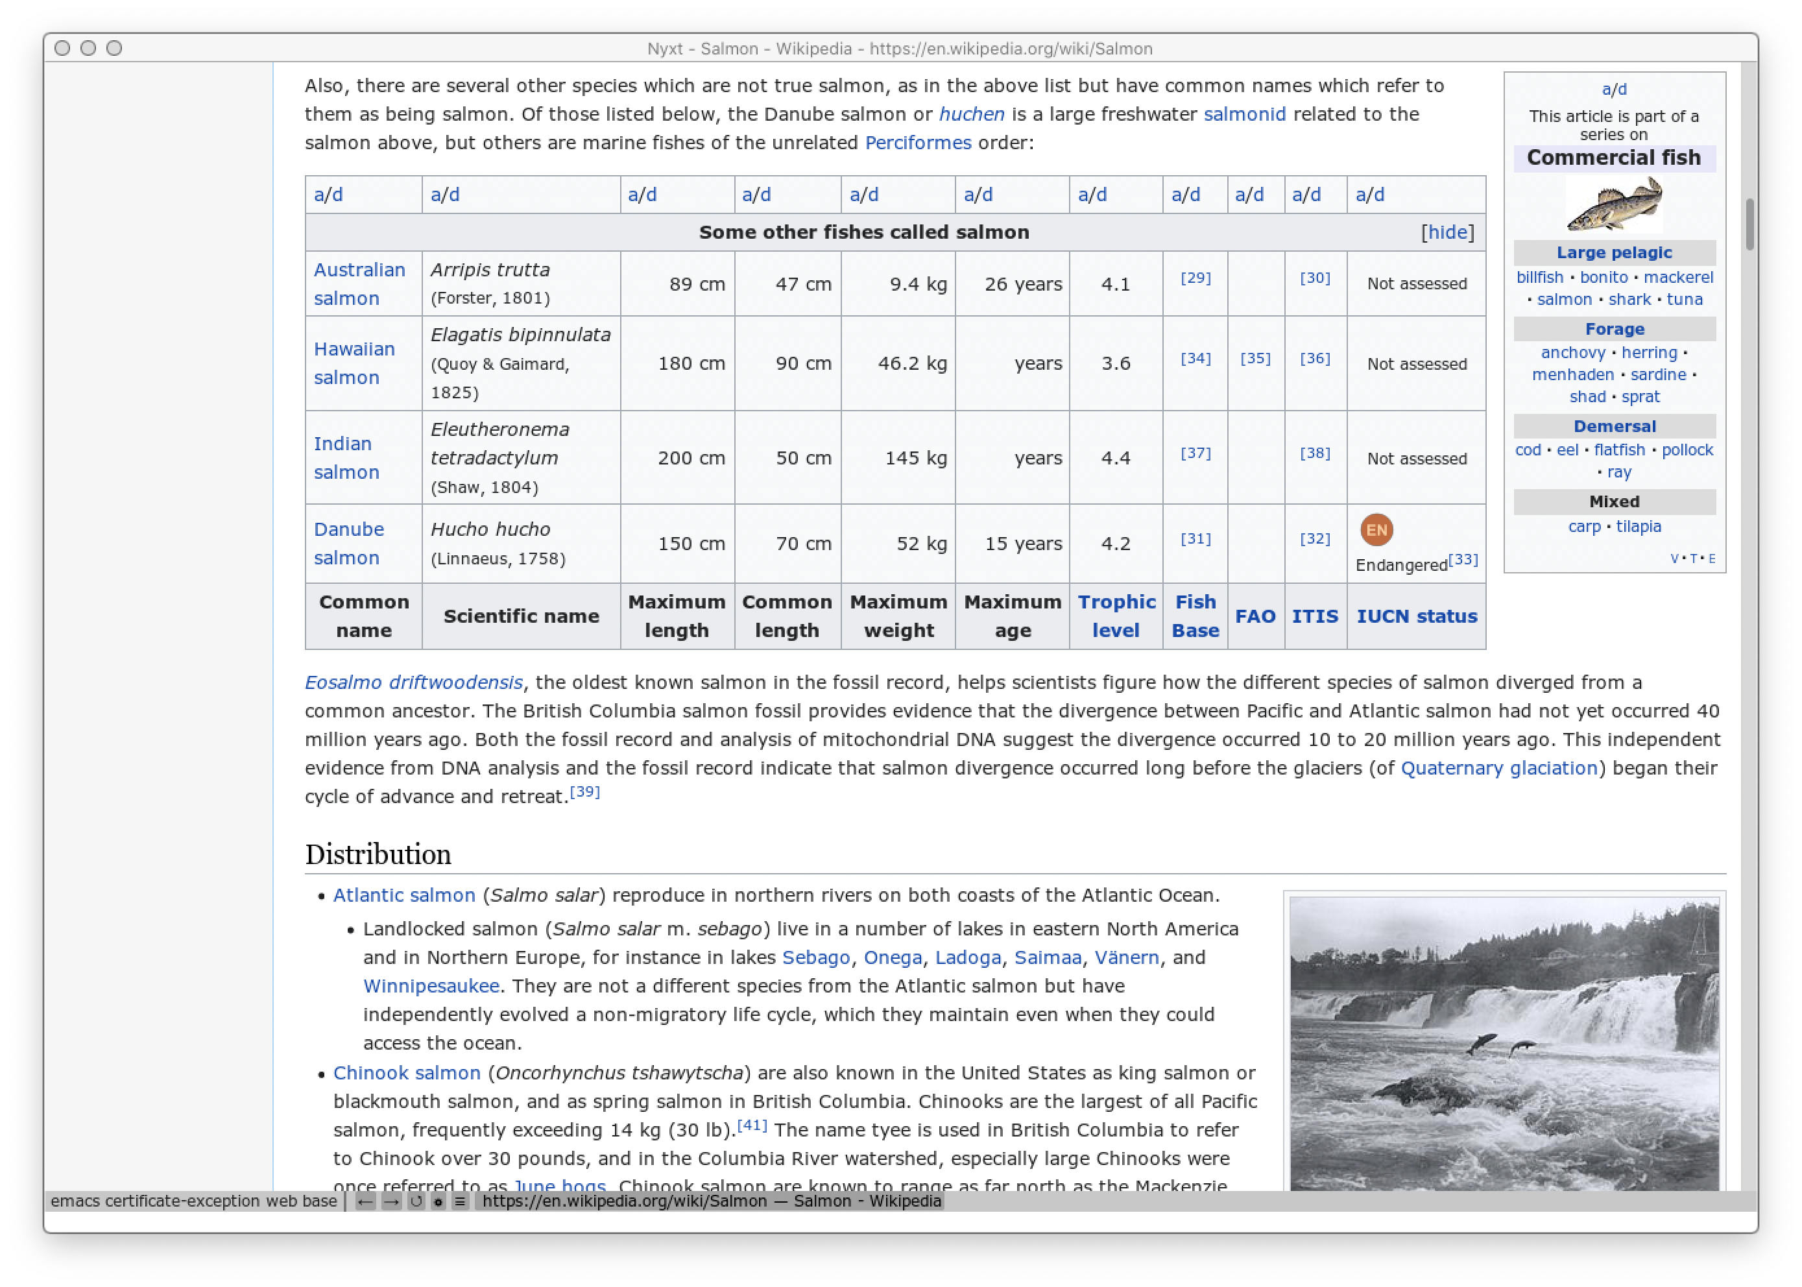Click the 'web' mode label in status bar

point(282,1201)
